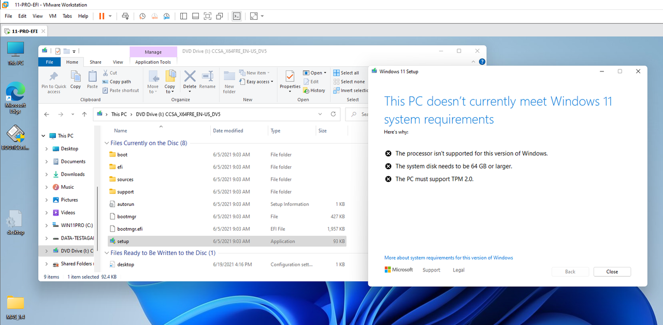663x325 pixels.
Task: Collapse the This PC tree node
Action: 43,136
